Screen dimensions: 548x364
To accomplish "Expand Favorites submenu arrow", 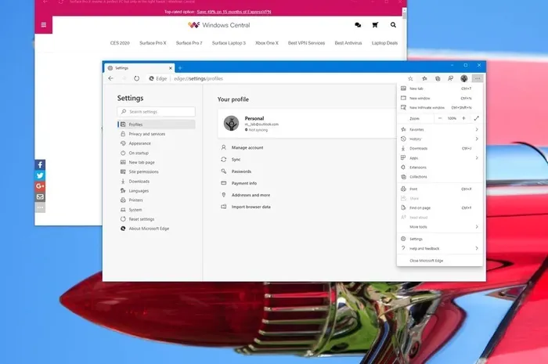I will point(477,129).
